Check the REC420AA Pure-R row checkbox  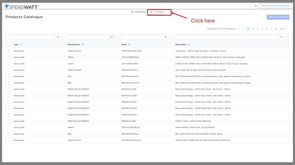tap(9, 83)
